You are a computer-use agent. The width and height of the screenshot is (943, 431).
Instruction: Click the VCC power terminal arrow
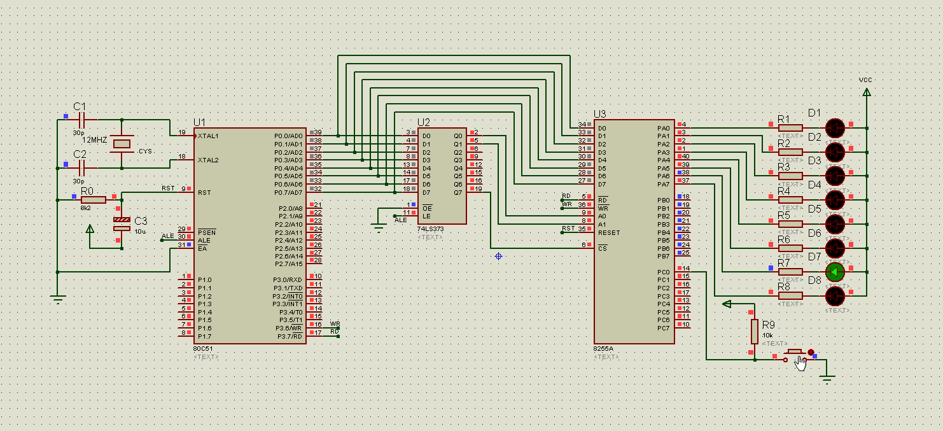point(866,93)
